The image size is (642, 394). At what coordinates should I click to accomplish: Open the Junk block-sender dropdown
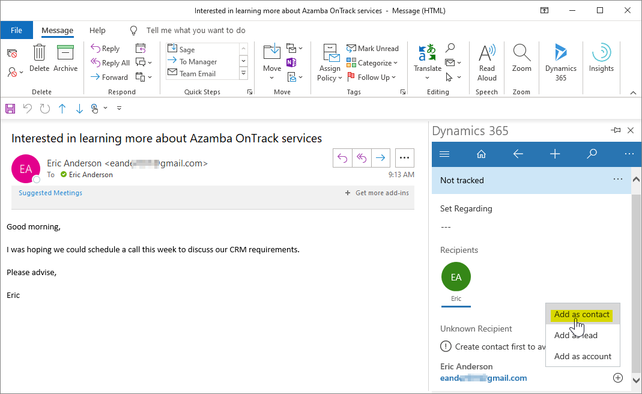(x=15, y=73)
